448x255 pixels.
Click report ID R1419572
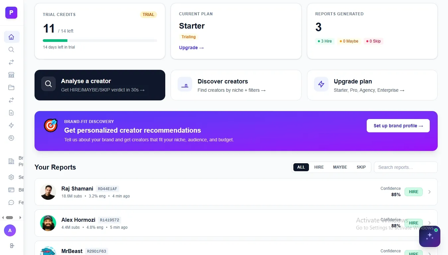[x=110, y=220]
